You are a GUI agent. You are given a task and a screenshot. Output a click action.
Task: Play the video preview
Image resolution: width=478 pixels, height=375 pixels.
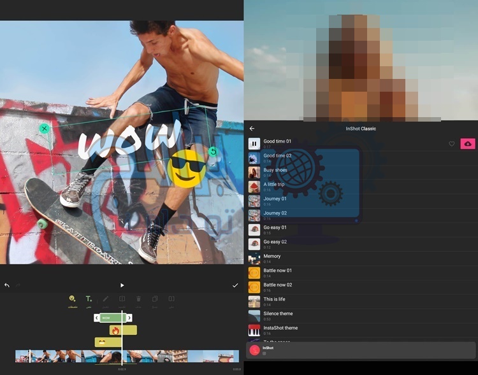pyautogui.click(x=122, y=285)
